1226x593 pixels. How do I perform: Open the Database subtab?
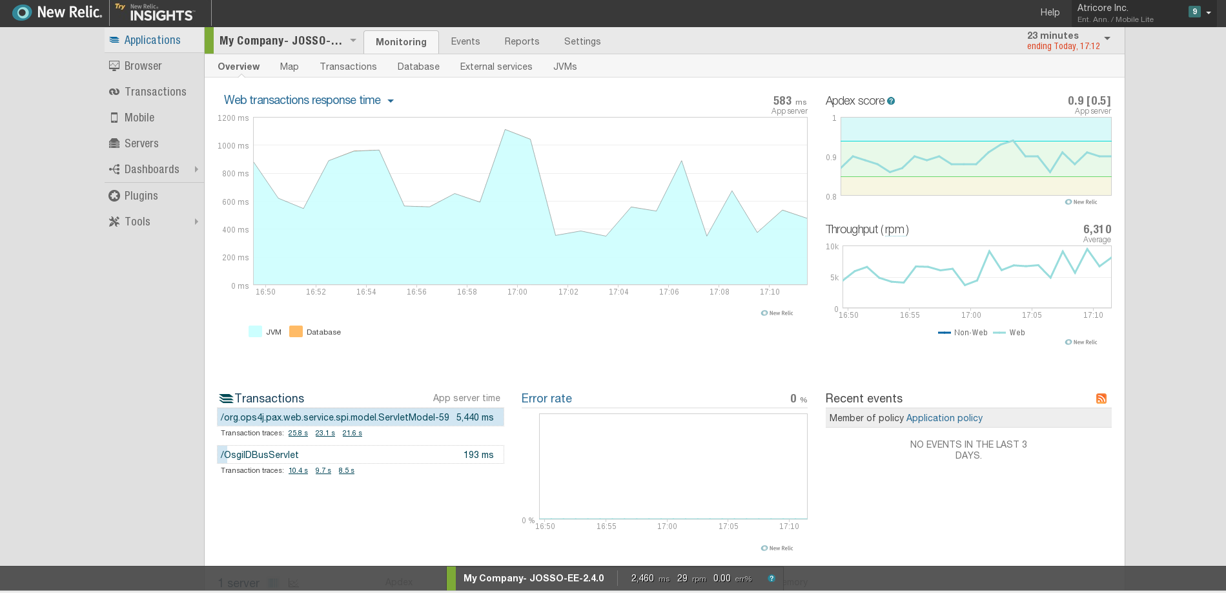[418, 67]
